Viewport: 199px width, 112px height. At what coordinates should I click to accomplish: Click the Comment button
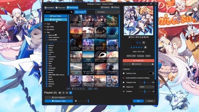[137, 64]
